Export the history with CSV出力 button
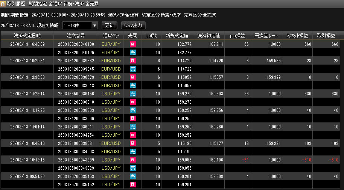The height and width of the screenshot is (190, 344). (133, 26)
